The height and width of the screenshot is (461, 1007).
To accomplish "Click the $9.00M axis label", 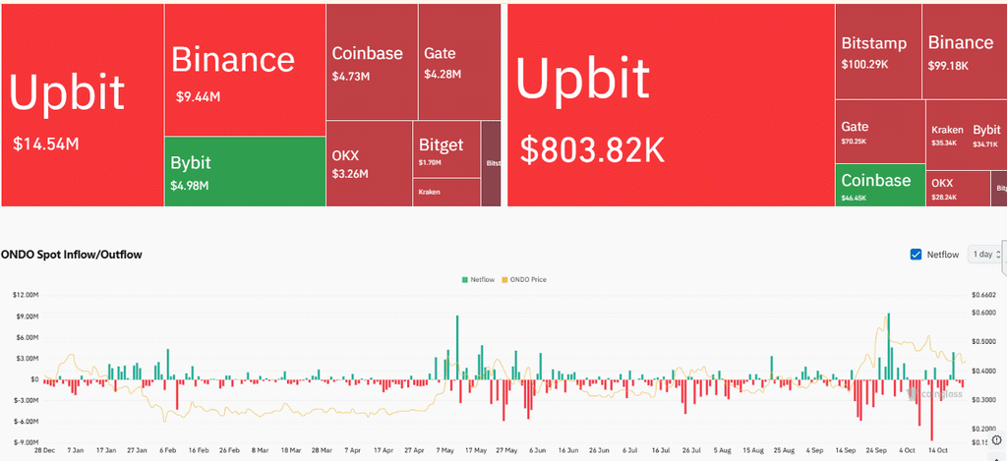I will [x=28, y=317].
